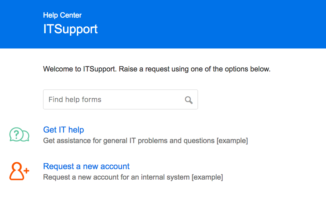Open the Get IT help request form
326x204 pixels.
(x=63, y=129)
